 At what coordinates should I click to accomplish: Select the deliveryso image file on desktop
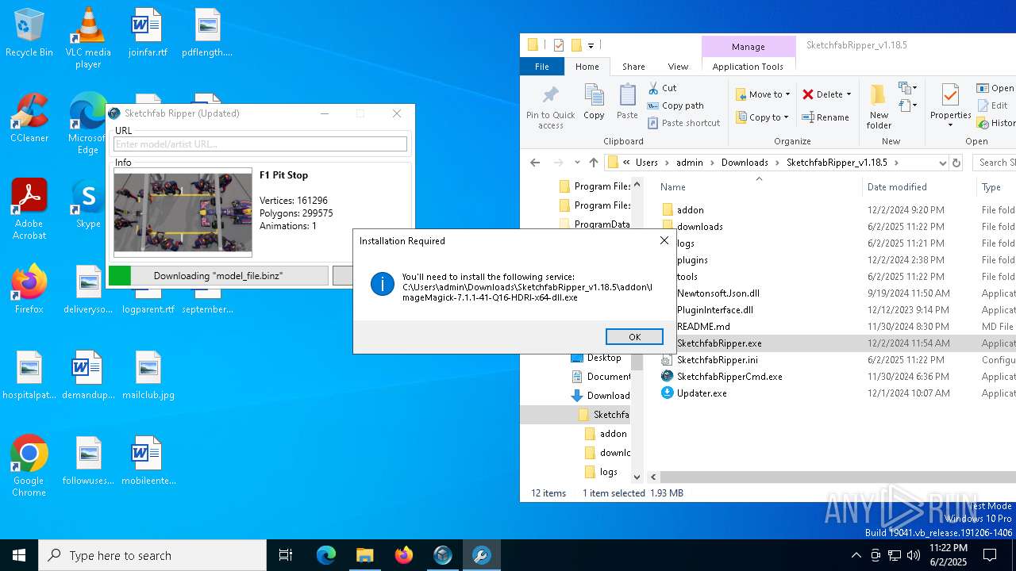click(88, 290)
